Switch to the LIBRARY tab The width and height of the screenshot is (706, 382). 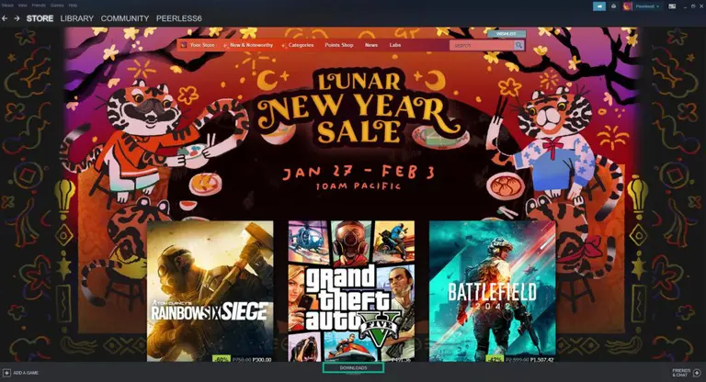click(77, 18)
